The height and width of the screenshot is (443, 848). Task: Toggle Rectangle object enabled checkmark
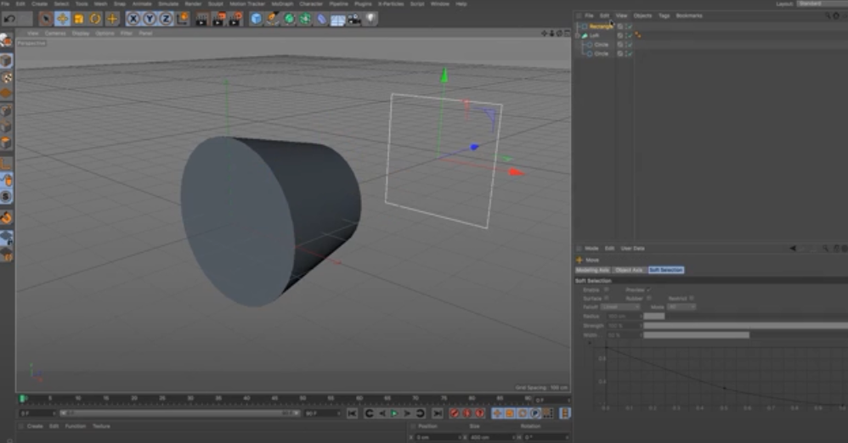tap(630, 26)
